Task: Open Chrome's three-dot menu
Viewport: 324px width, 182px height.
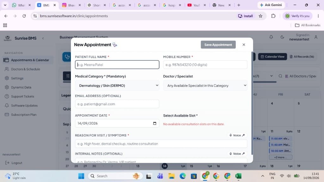Action: pos(318,16)
